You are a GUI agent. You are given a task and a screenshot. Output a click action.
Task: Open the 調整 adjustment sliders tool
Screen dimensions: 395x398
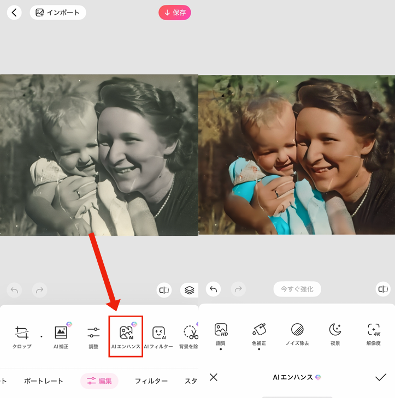click(x=93, y=336)
